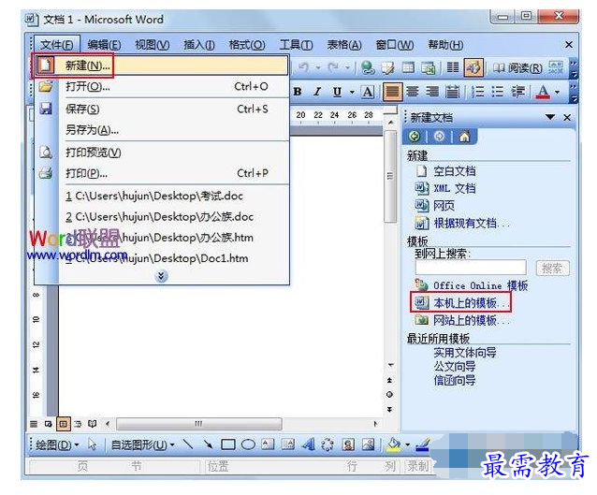Open the 格式(O) menu
The height and width of the screenshot is (495, 597).
click(x=247, y=45)
